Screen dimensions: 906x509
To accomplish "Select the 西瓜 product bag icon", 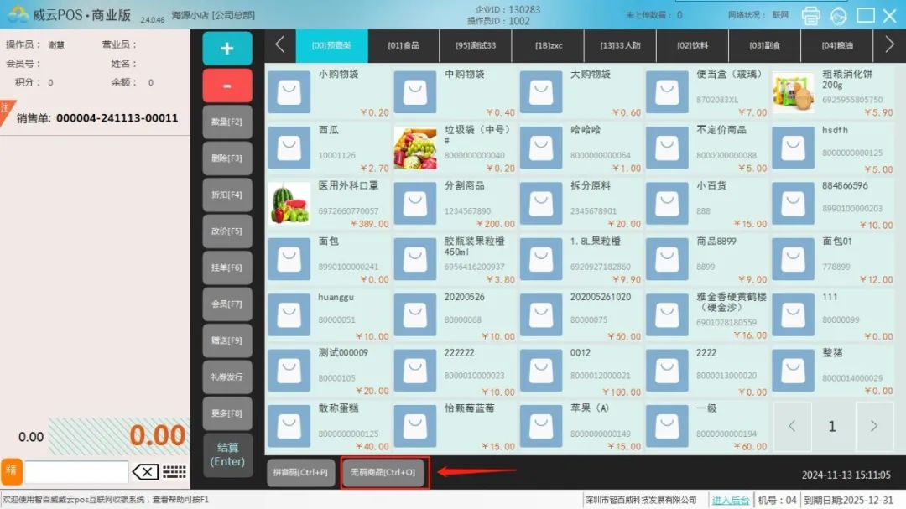I will coord(289,148).
